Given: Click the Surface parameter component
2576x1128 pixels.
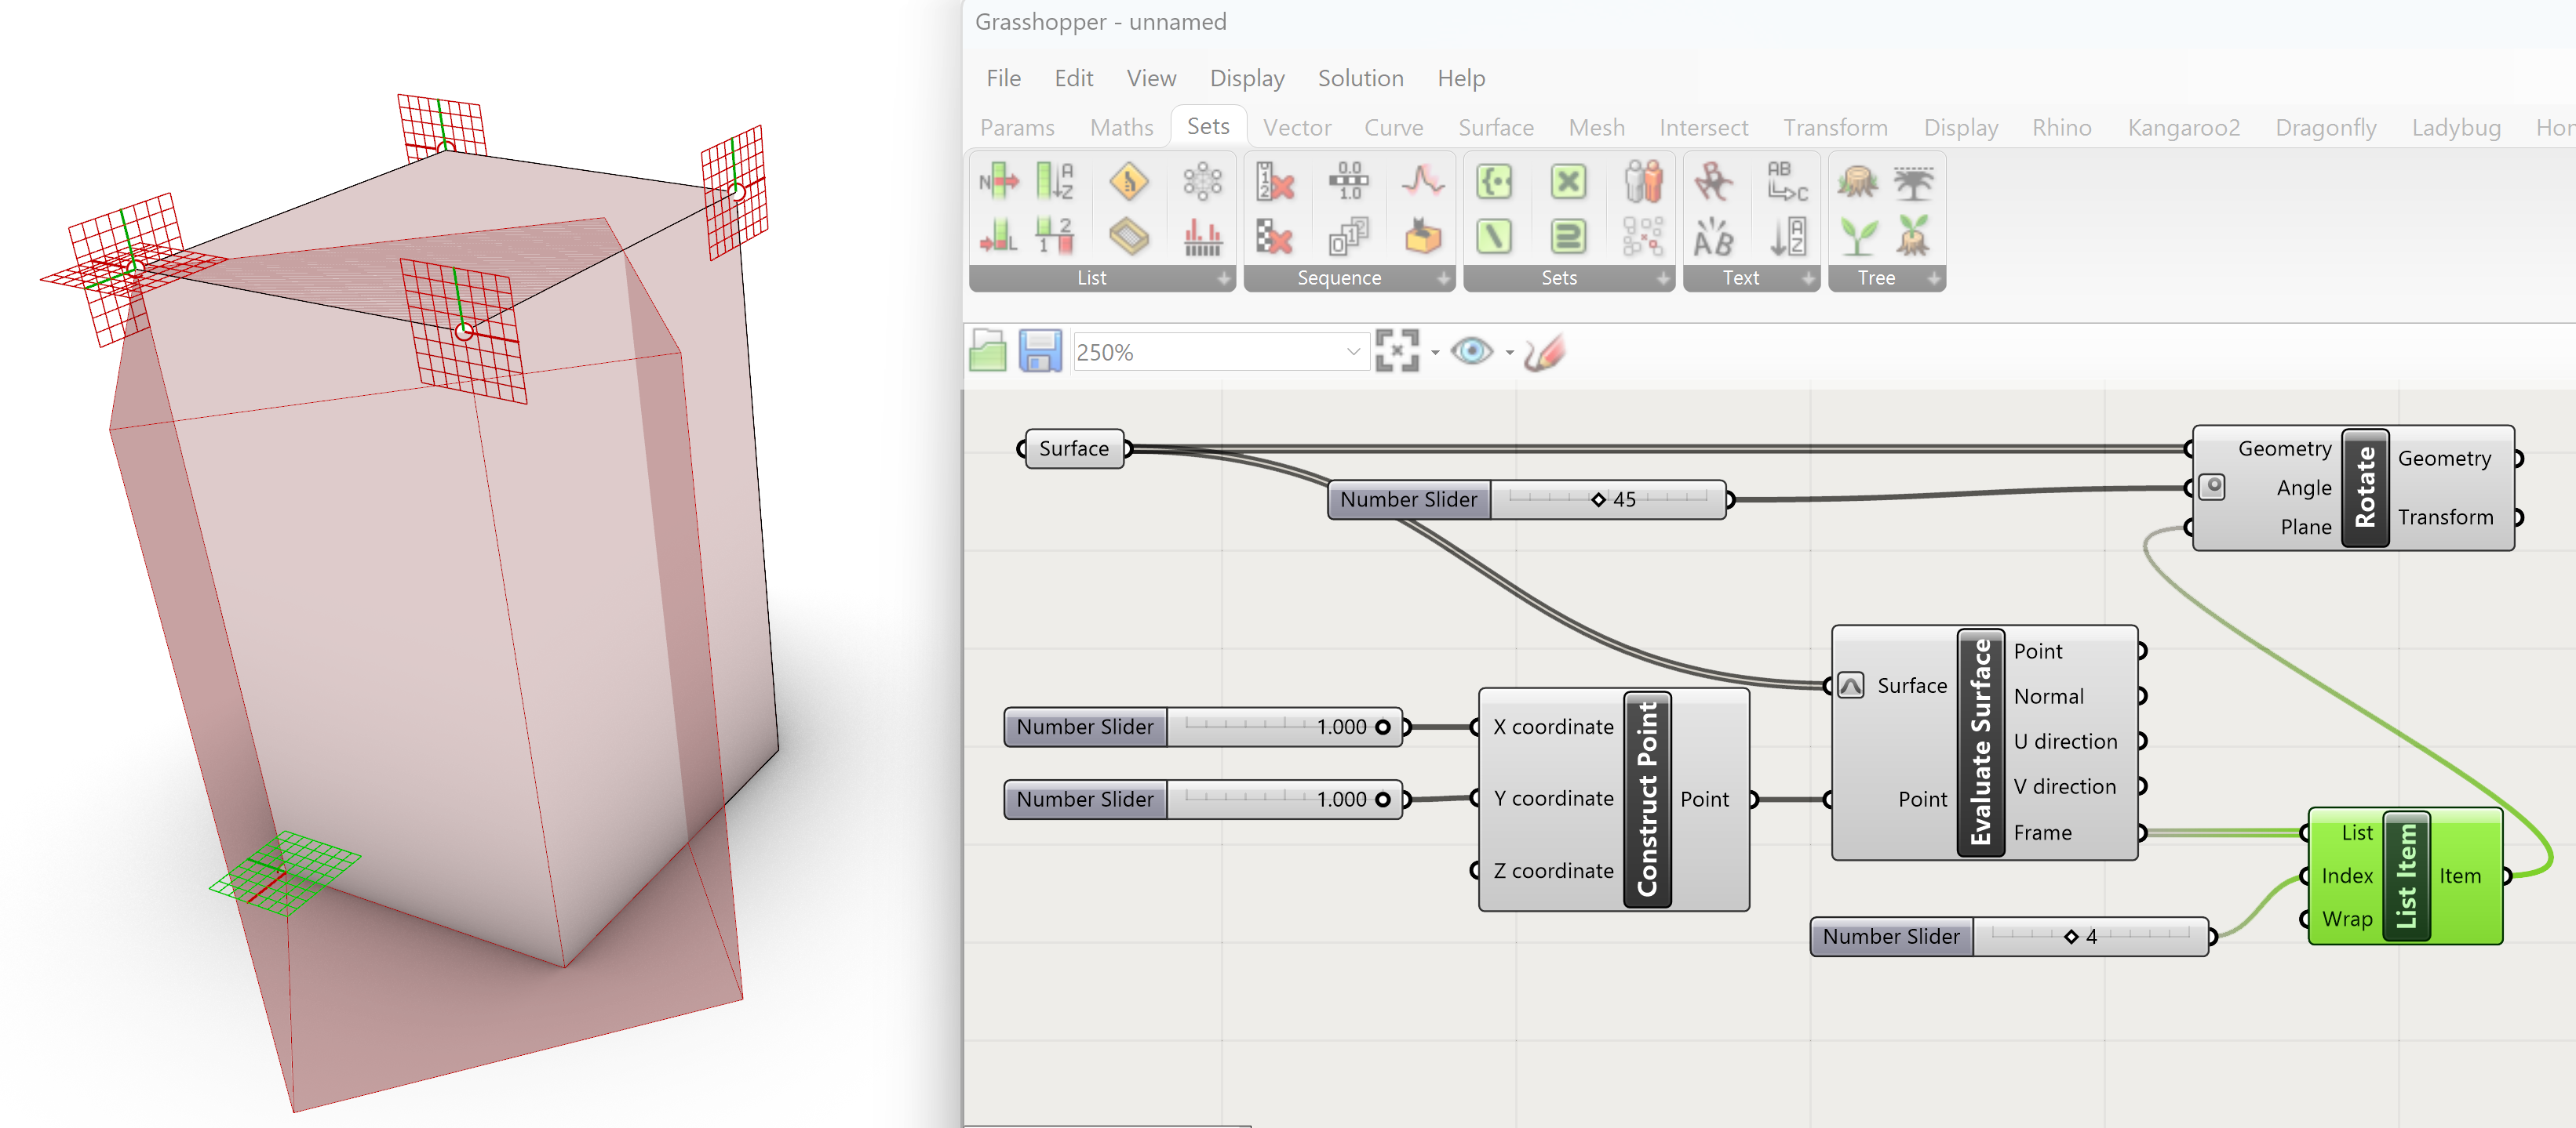Looking at the screenshot, I should tap(1073, 448).
